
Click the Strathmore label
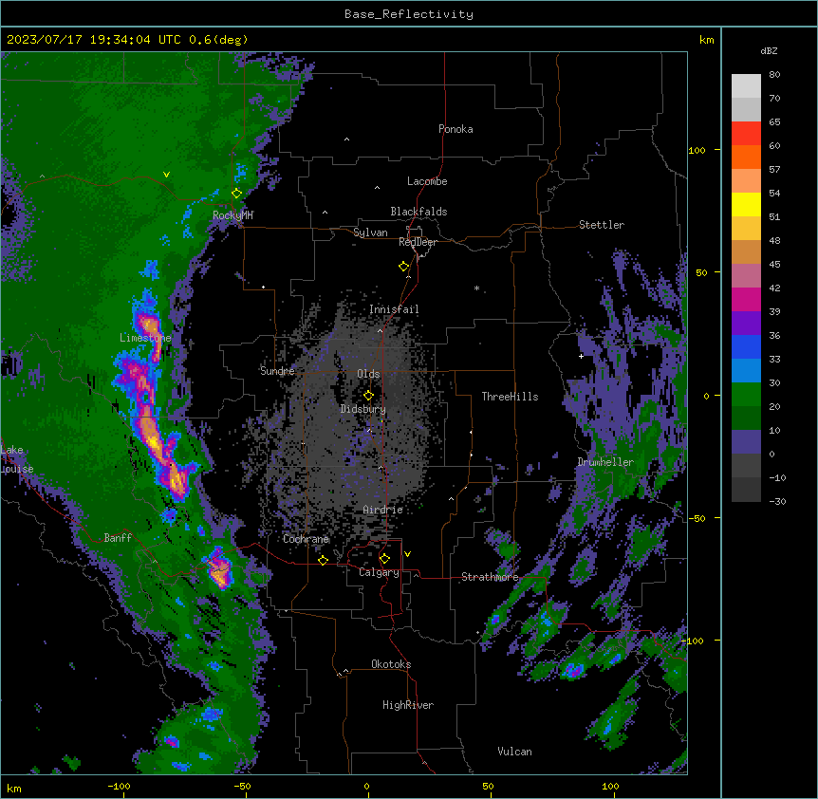490,577
